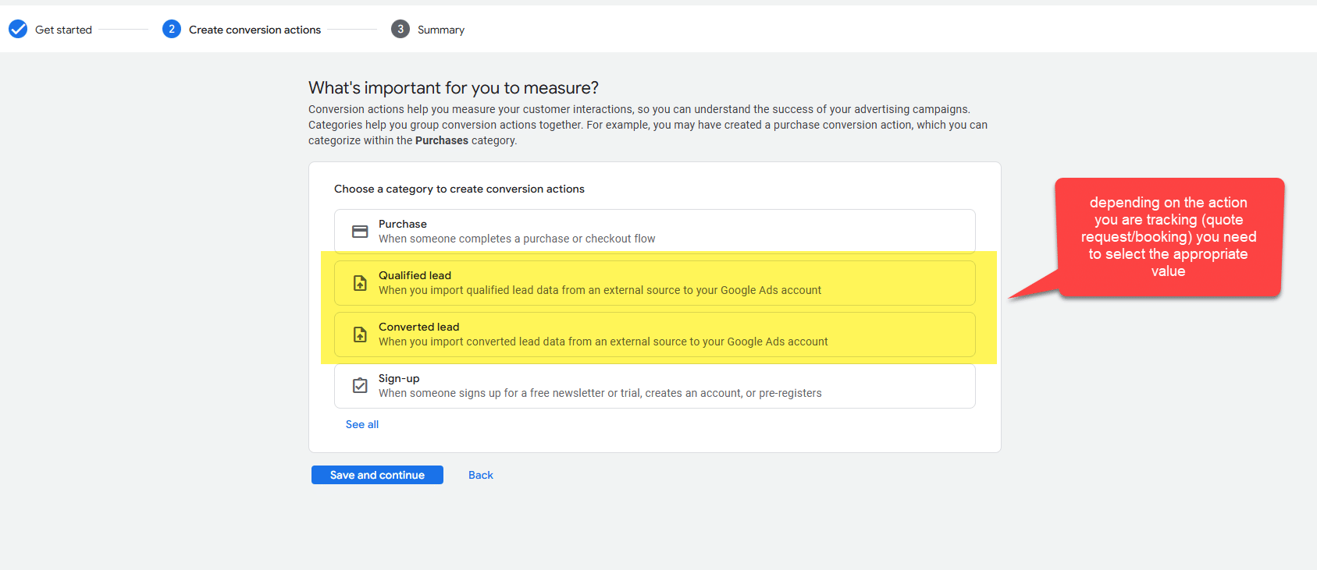The height and width of the screenshot is (570, 1317).
Task: Open the Create conversion actions step label
Action: click(255, 30)
